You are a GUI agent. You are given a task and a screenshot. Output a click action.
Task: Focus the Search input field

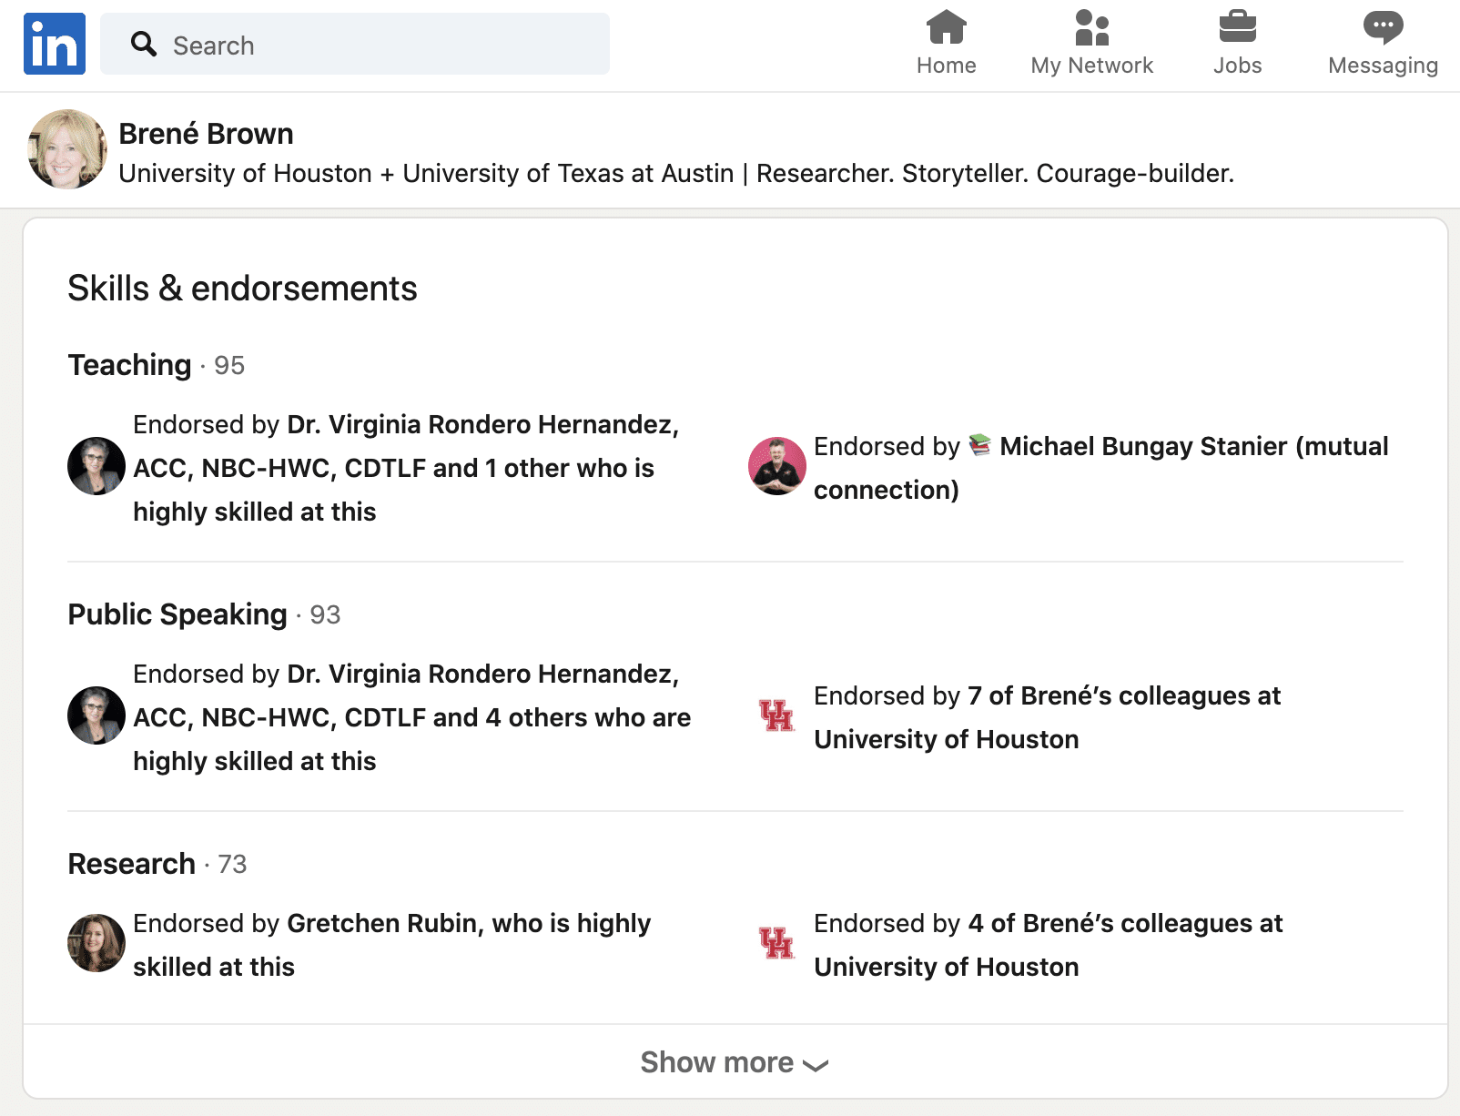click(355, 44)
